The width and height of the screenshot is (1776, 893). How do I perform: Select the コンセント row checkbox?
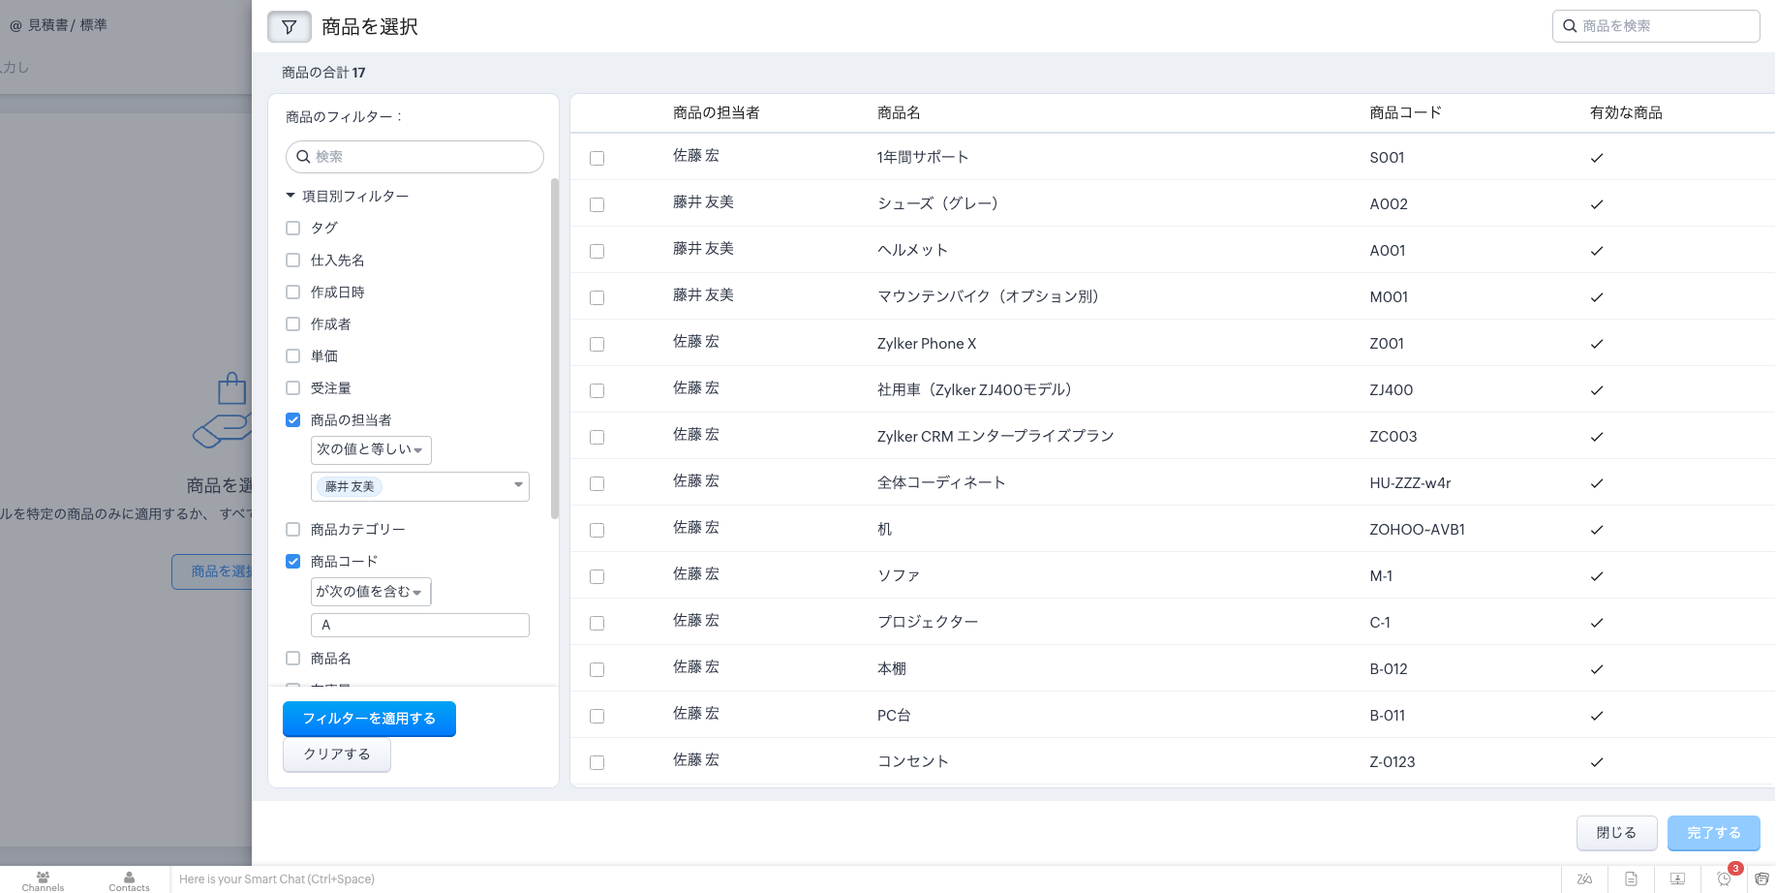coord(597,762)
